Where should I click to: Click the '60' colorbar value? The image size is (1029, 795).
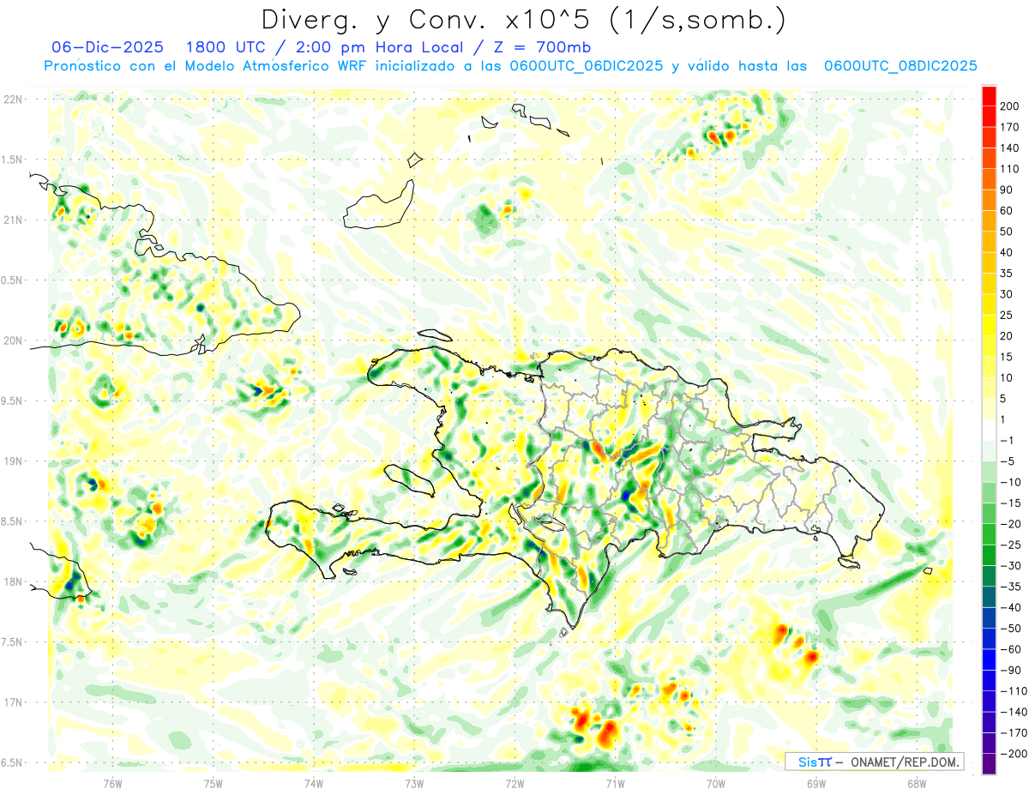pos(1008,211)
